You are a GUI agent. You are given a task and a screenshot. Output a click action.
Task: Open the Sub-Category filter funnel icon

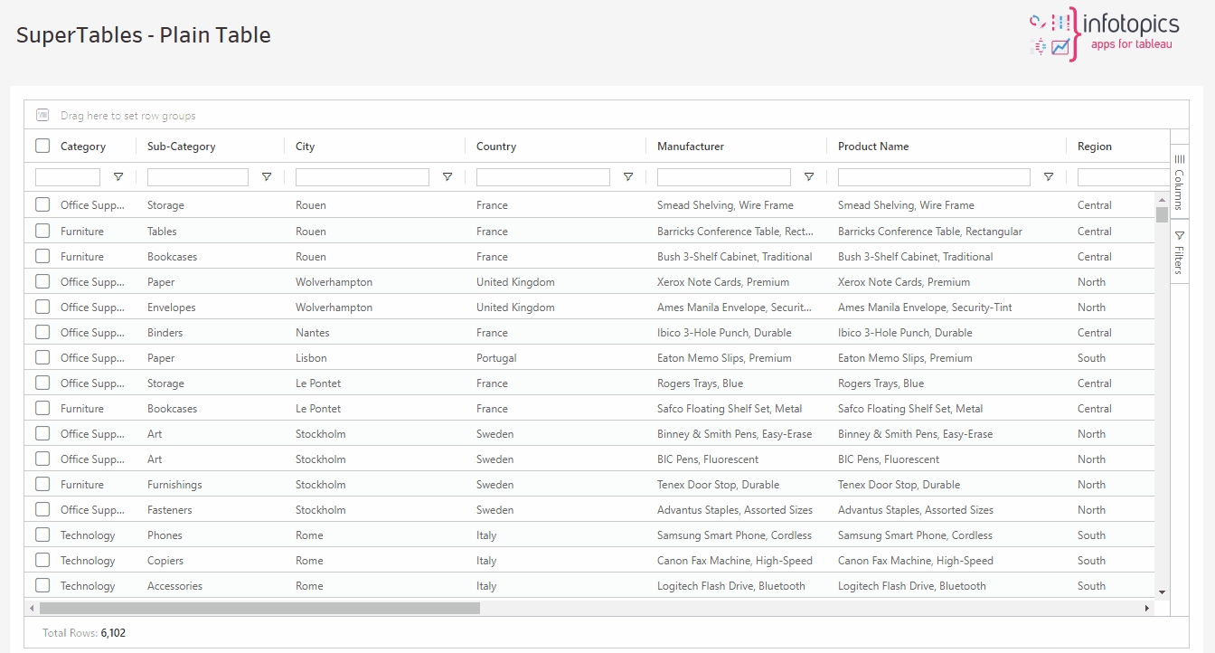tap(266, 177)
